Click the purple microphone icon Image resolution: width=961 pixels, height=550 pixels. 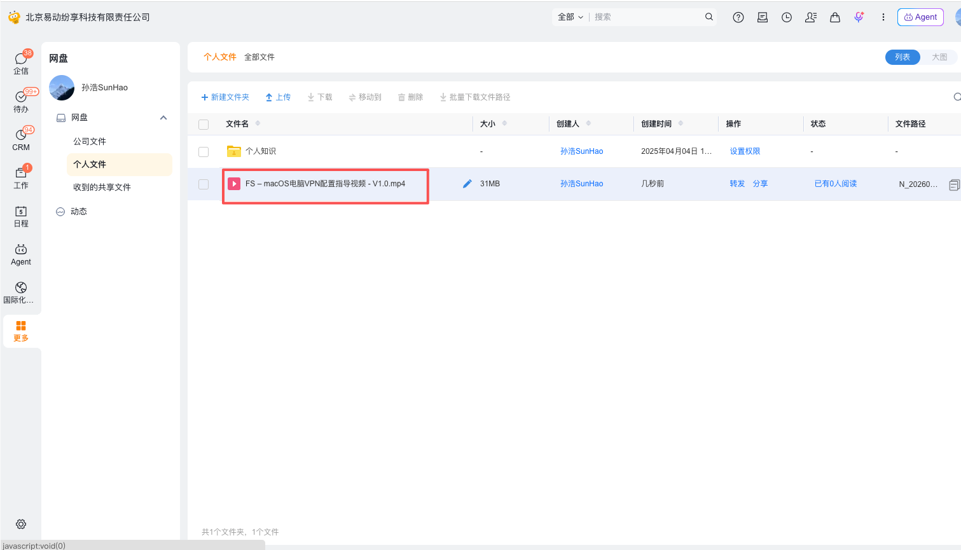point(859,18)
